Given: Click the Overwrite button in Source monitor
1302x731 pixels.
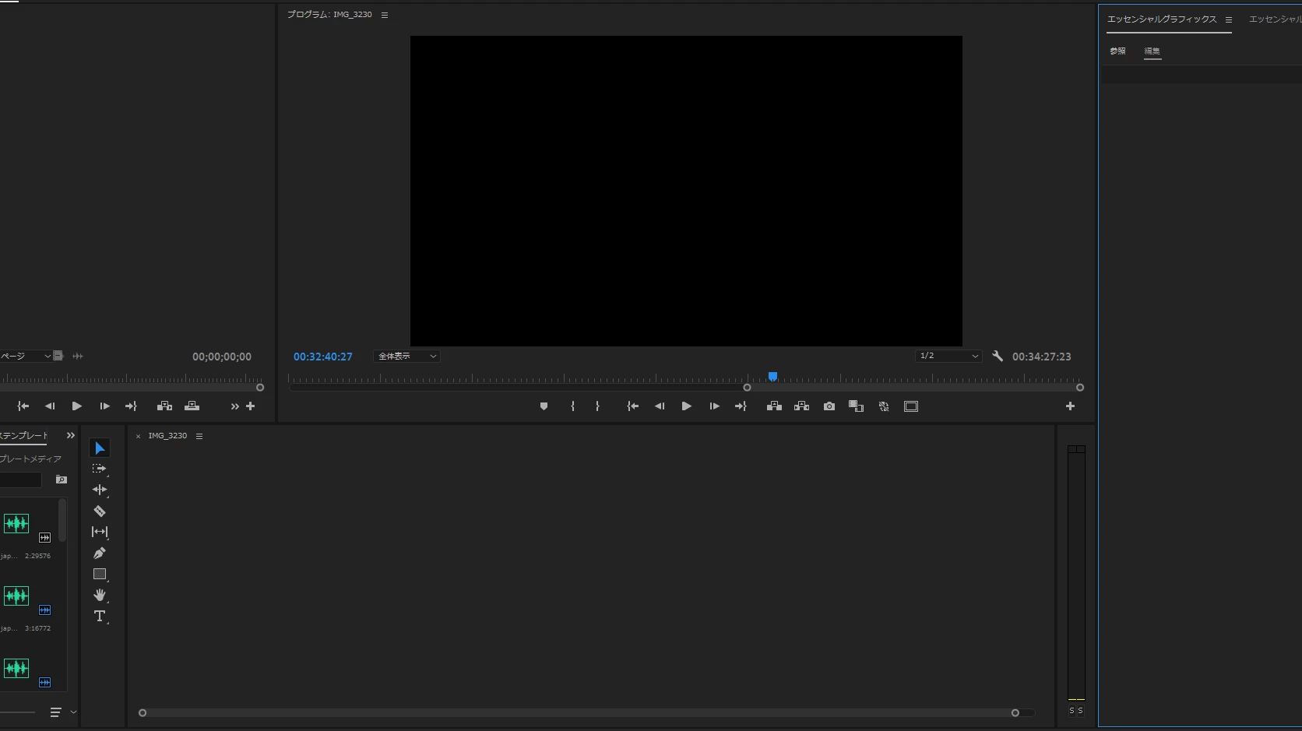Looking at the screenshot, I should point(192,406).
